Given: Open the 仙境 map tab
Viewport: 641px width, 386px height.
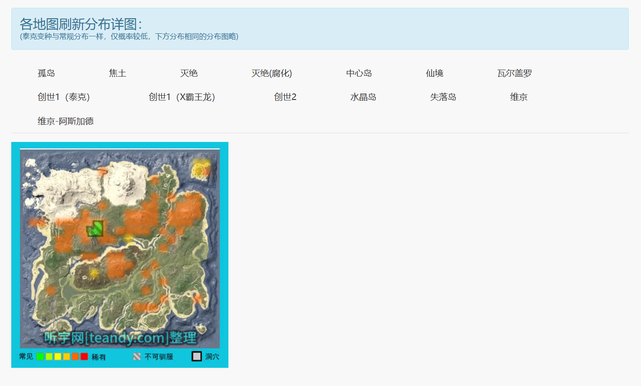Looking at the screenshot, I should [x=435, y=73].
